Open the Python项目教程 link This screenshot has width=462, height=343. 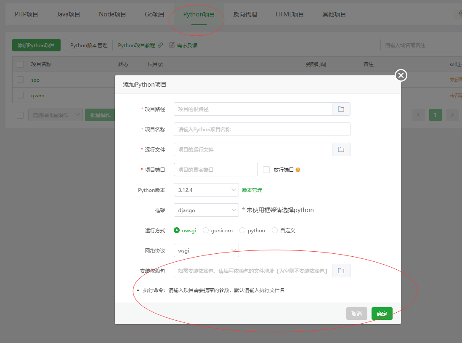pyautogui.click(x=136, y=45)
